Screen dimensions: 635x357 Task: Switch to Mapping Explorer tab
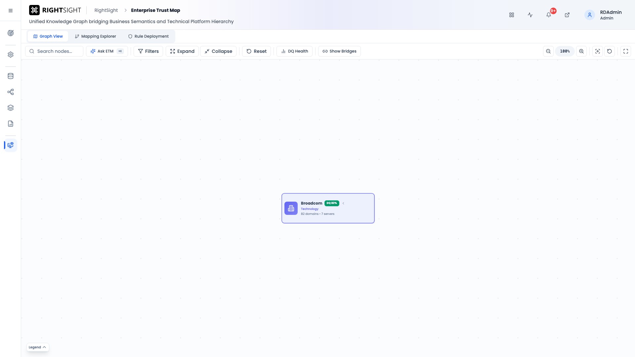pyautogui.click(x=95, y=36)
